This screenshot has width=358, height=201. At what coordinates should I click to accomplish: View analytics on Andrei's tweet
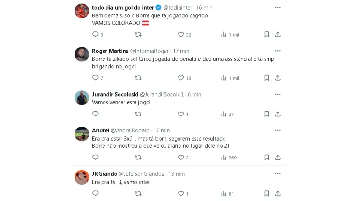[224, 158]
